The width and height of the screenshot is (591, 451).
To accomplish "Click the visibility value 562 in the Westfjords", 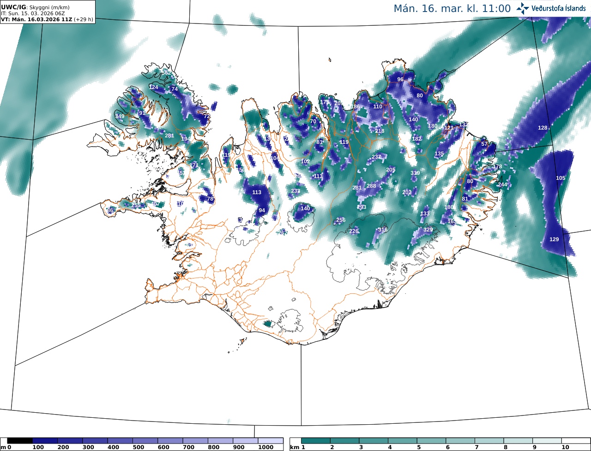I will point(166,73).
